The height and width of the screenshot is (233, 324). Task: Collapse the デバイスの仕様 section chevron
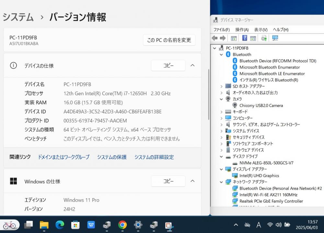point(192,66)
